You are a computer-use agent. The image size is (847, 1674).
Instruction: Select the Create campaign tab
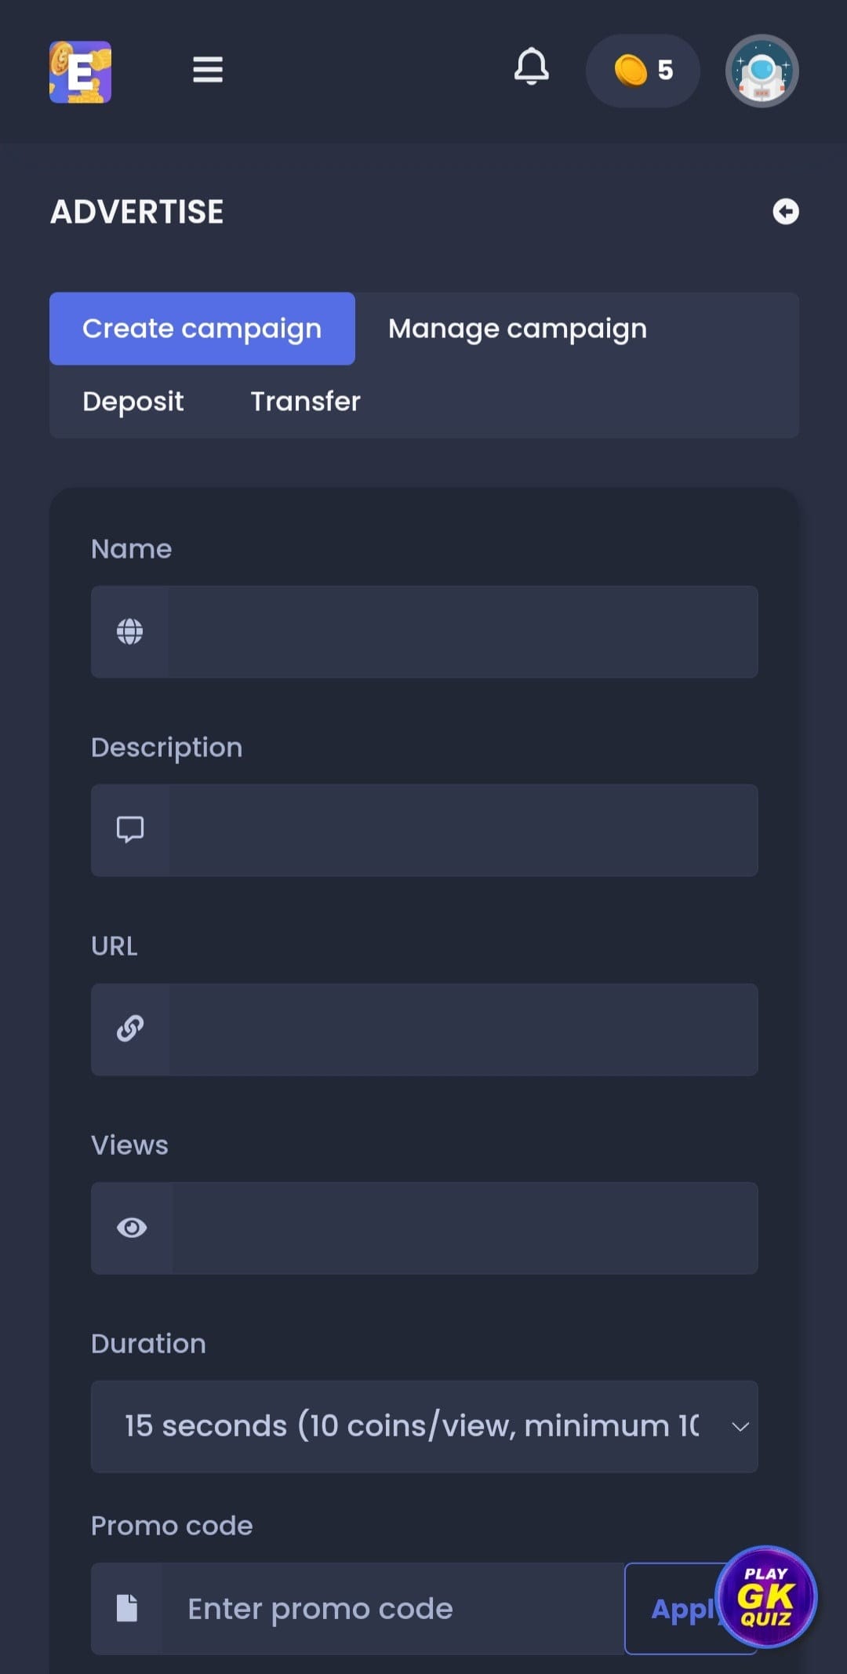(202, 329)
